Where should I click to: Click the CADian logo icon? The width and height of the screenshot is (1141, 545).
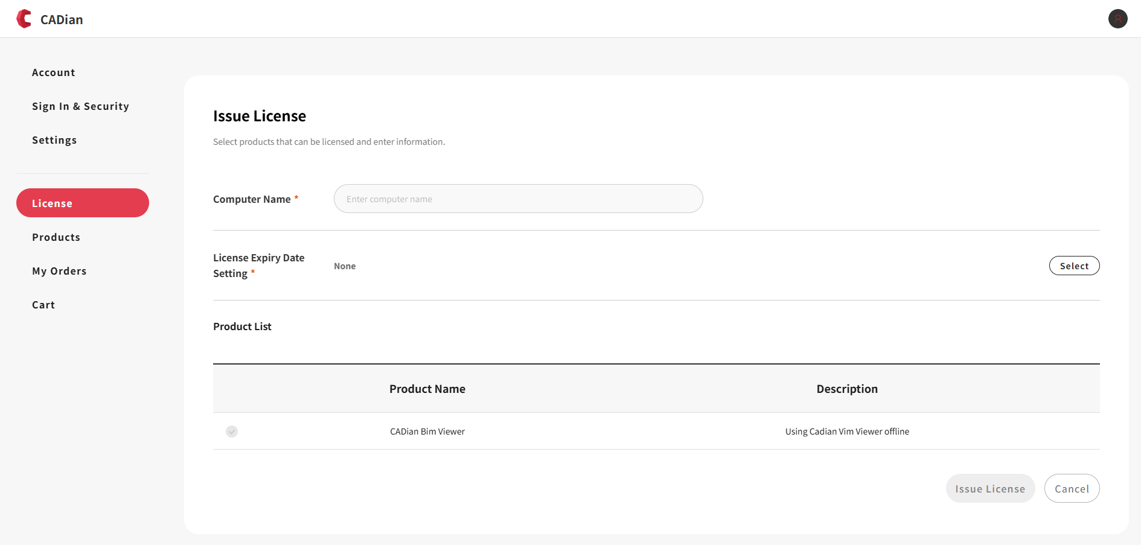click(24, 18)
